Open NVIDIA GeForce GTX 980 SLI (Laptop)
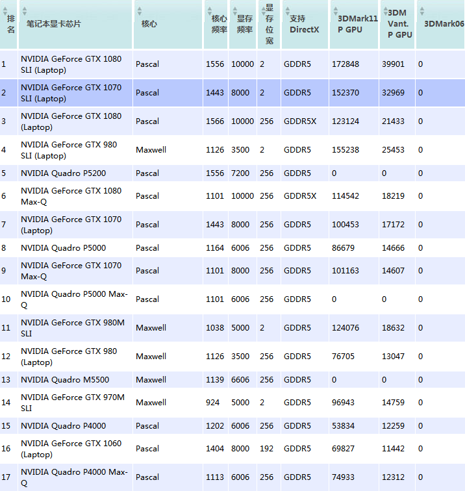The width and height of the screenshot is (465, 491). 69,150
